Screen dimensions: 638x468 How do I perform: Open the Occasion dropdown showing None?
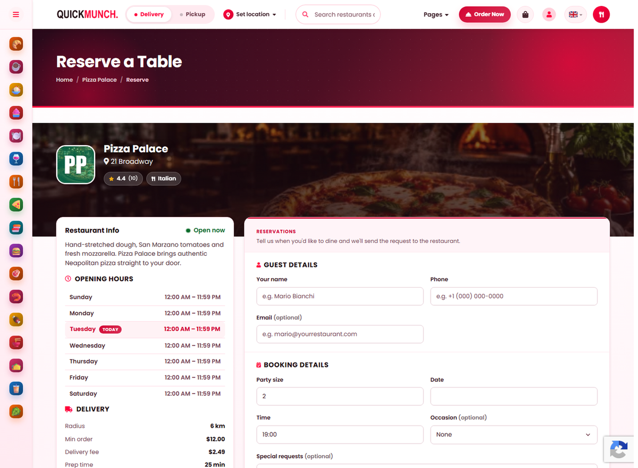(x=514, y=434)
